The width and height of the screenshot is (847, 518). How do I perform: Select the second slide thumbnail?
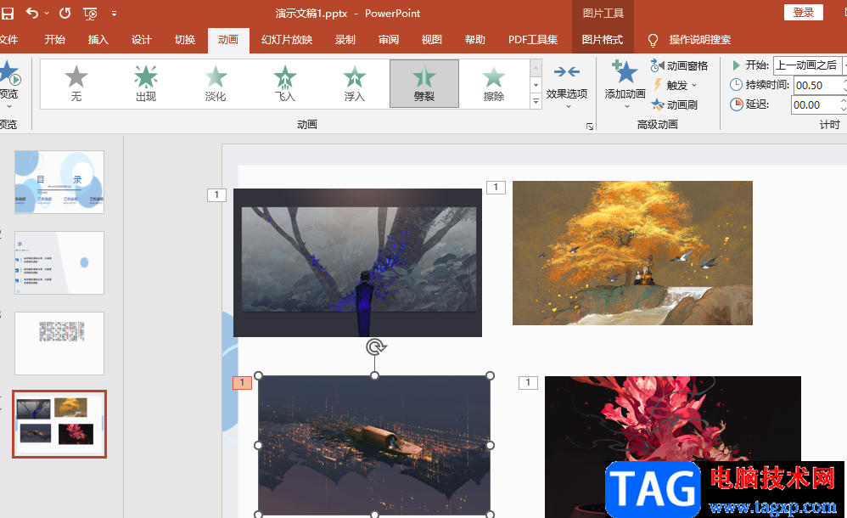pos(59,262)
